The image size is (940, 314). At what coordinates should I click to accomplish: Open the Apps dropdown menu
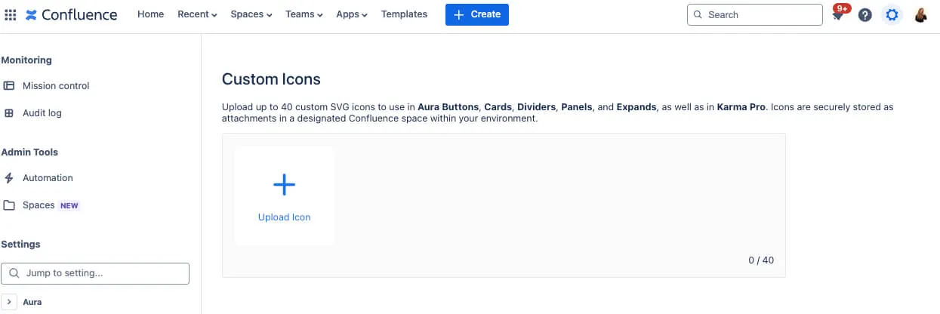point(352,14)
